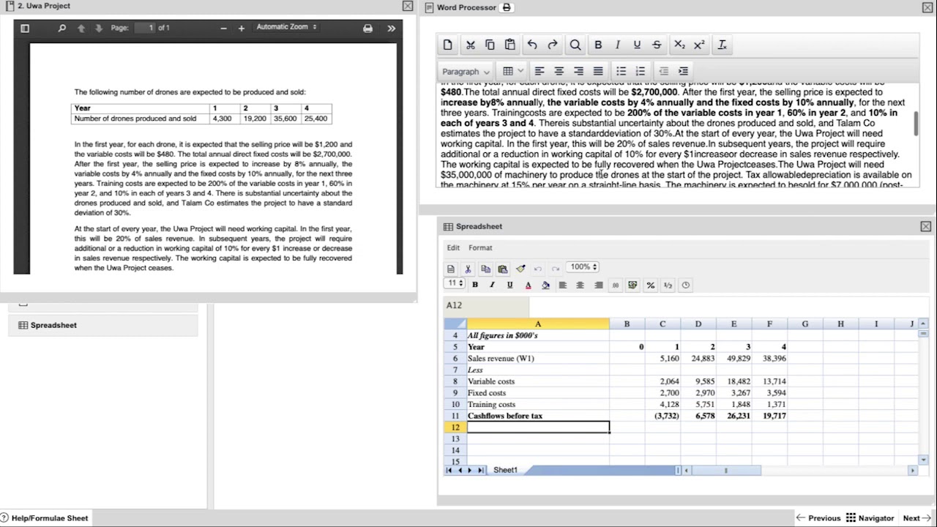Image resolution: width=937 pixels, height=527 pixels.
Task: Decrease indent in Word Processor
Action: pos(663,71)
